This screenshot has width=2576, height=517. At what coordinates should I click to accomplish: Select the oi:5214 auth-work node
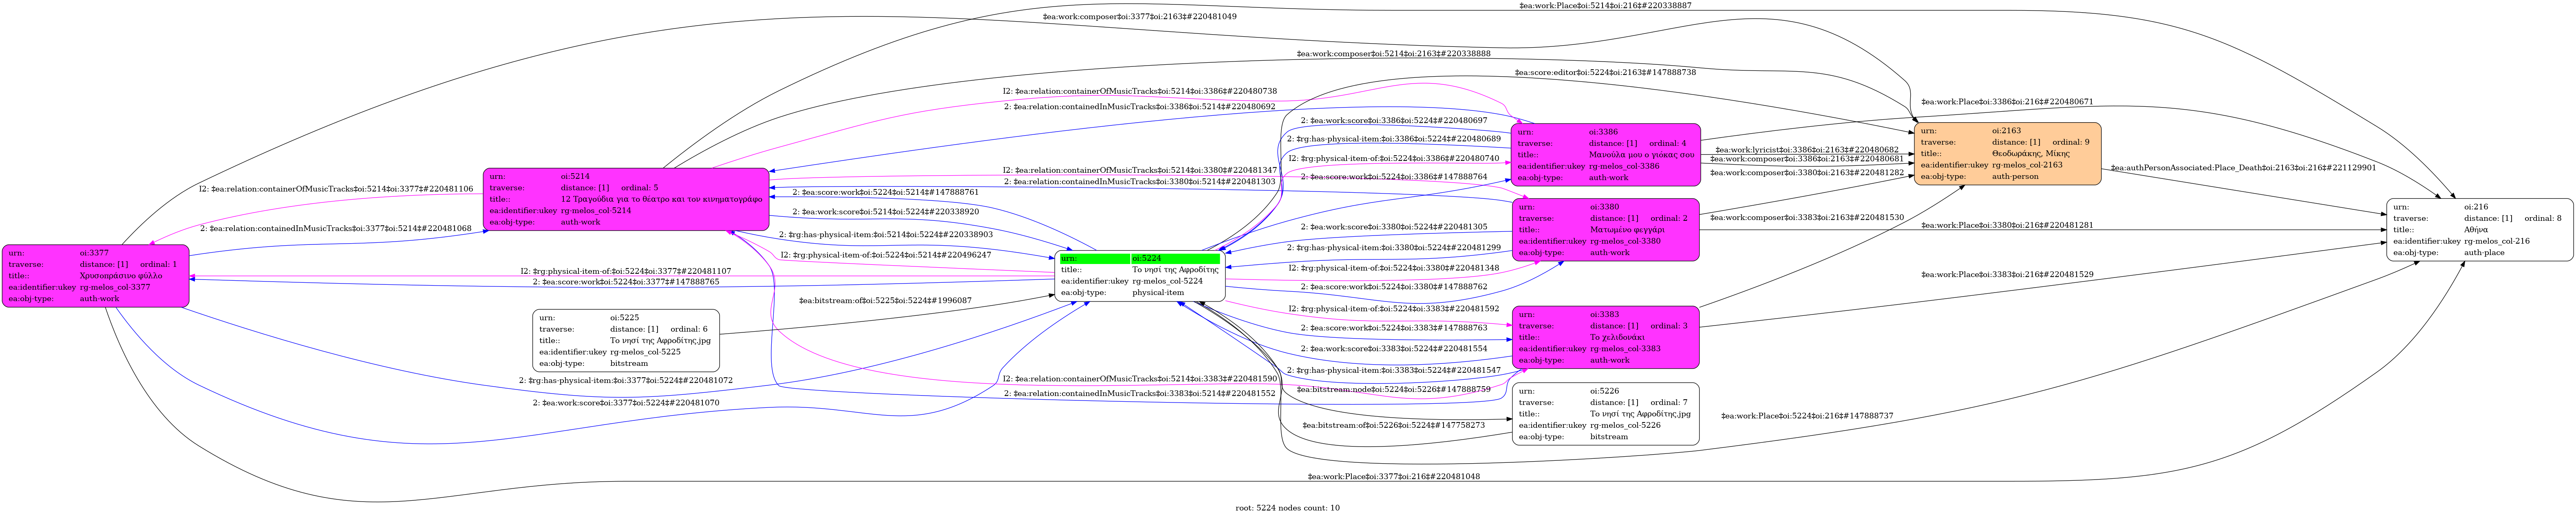[626, 199]
